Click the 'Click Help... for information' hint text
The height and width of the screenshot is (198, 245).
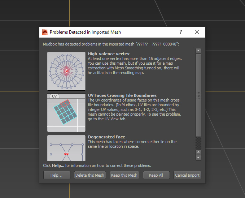(97, 165)
